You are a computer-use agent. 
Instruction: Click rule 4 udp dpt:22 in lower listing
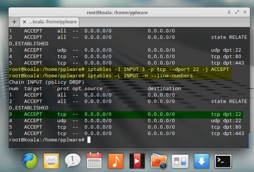(125, 121)
